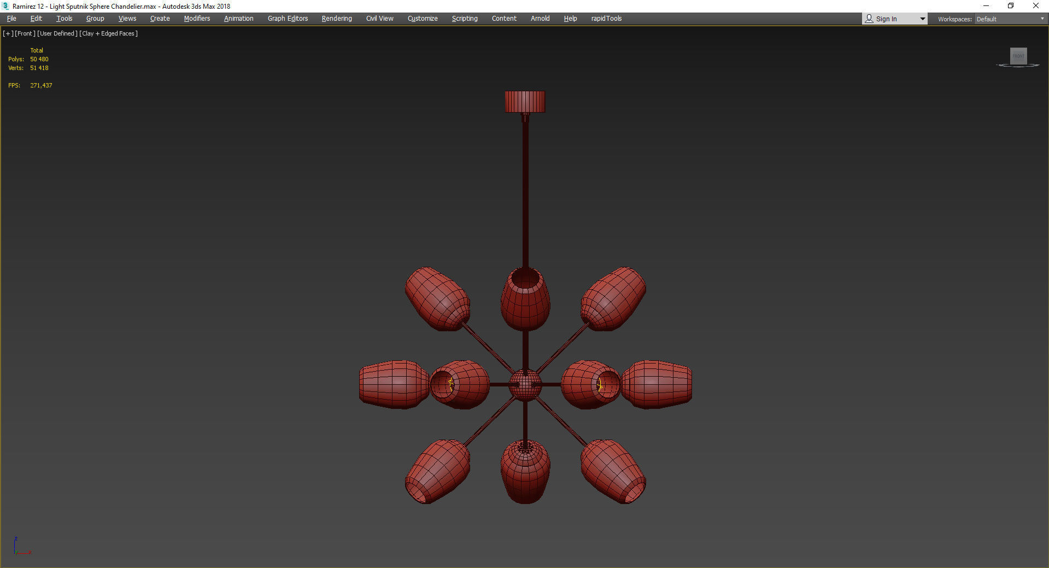
Task: Open the Scripting menu
Action: pyautogui.click(x=465, y=19)
